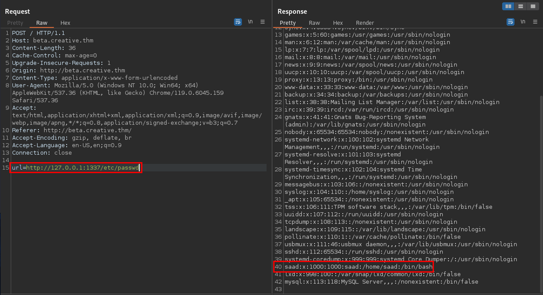The width and height of the screenshot is (543, 295).
Task: Select side-by-side layout icon
Action: [508, 6]
